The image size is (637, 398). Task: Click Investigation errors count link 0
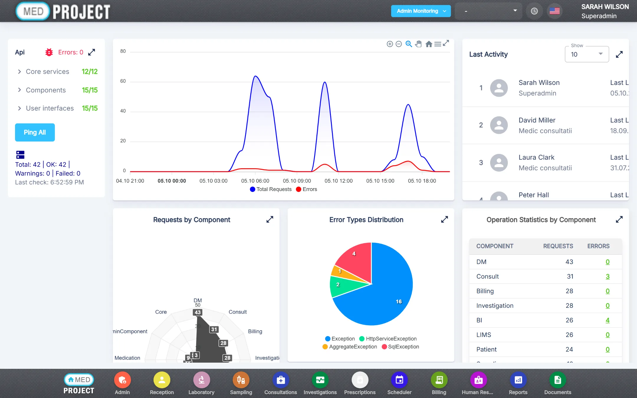click(608, 306)
